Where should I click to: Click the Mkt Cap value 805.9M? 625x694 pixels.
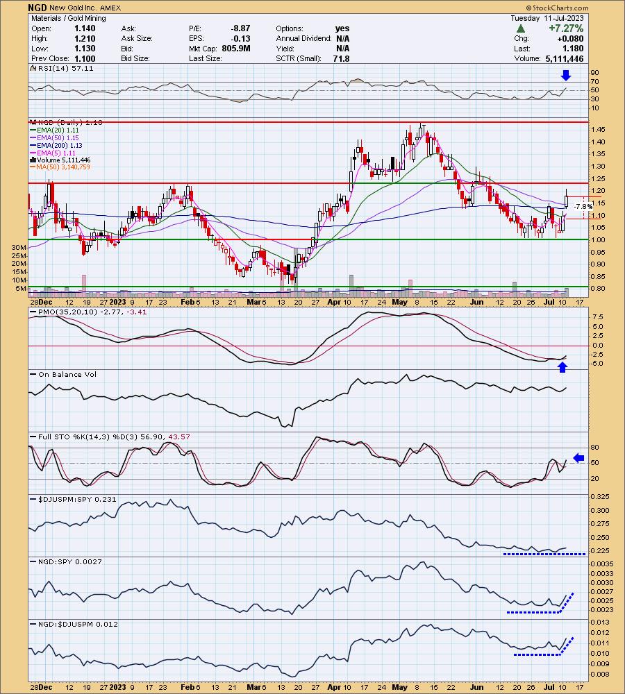point(236,49)
